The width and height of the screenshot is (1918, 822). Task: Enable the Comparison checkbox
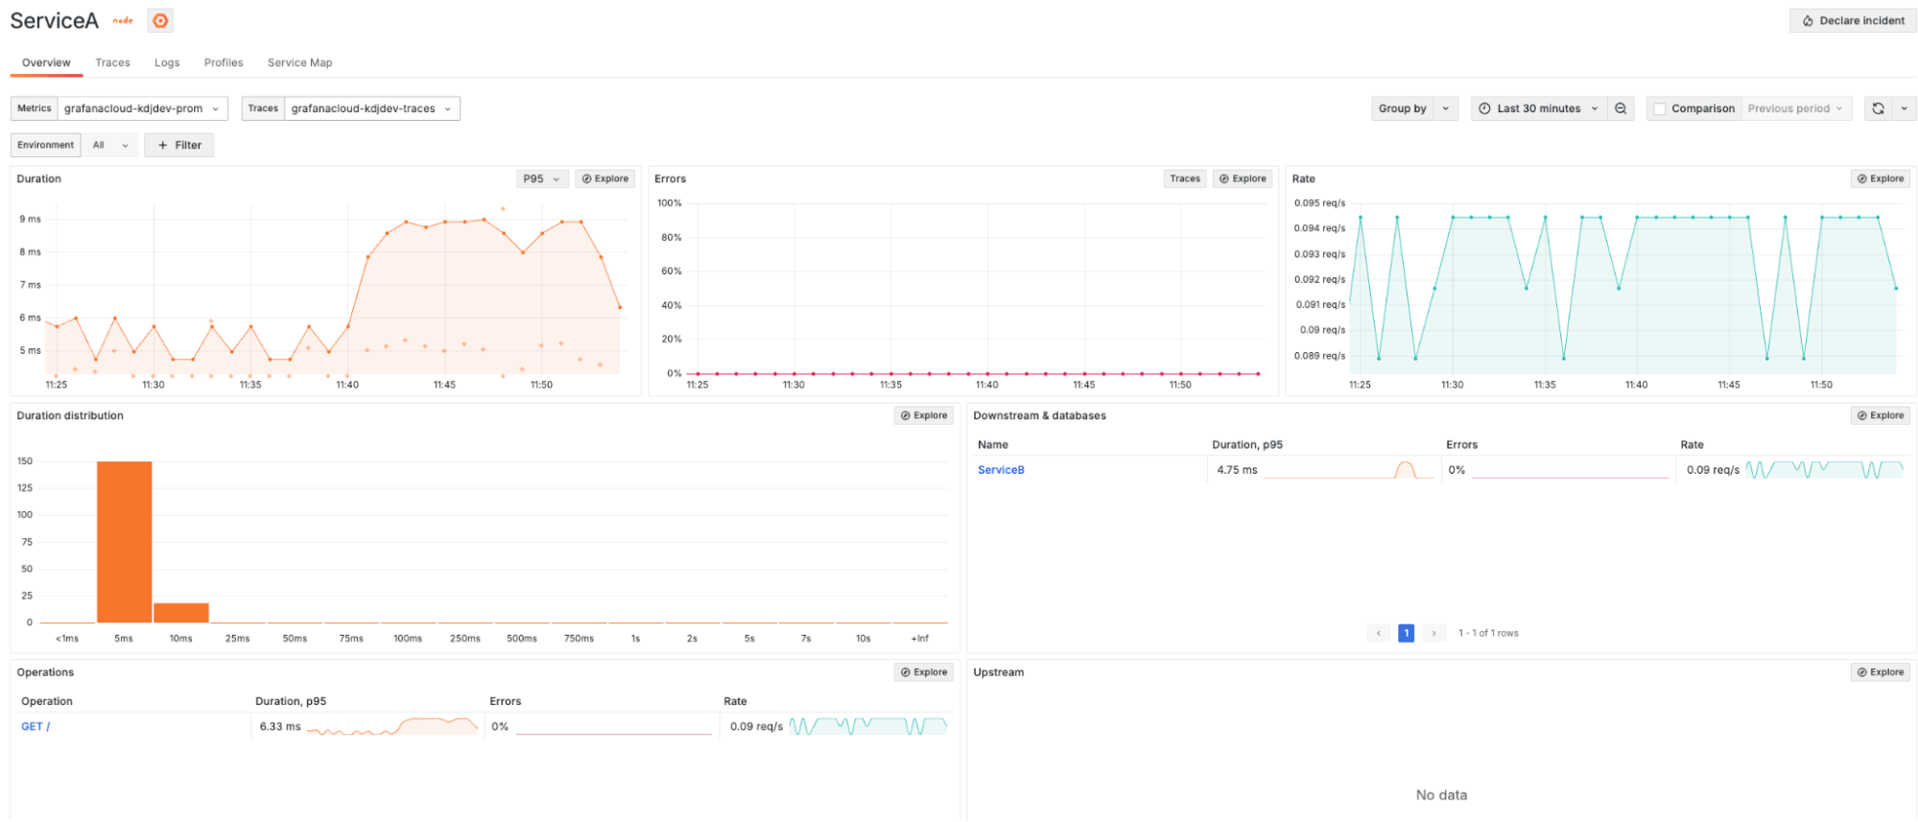[1660, 108]
